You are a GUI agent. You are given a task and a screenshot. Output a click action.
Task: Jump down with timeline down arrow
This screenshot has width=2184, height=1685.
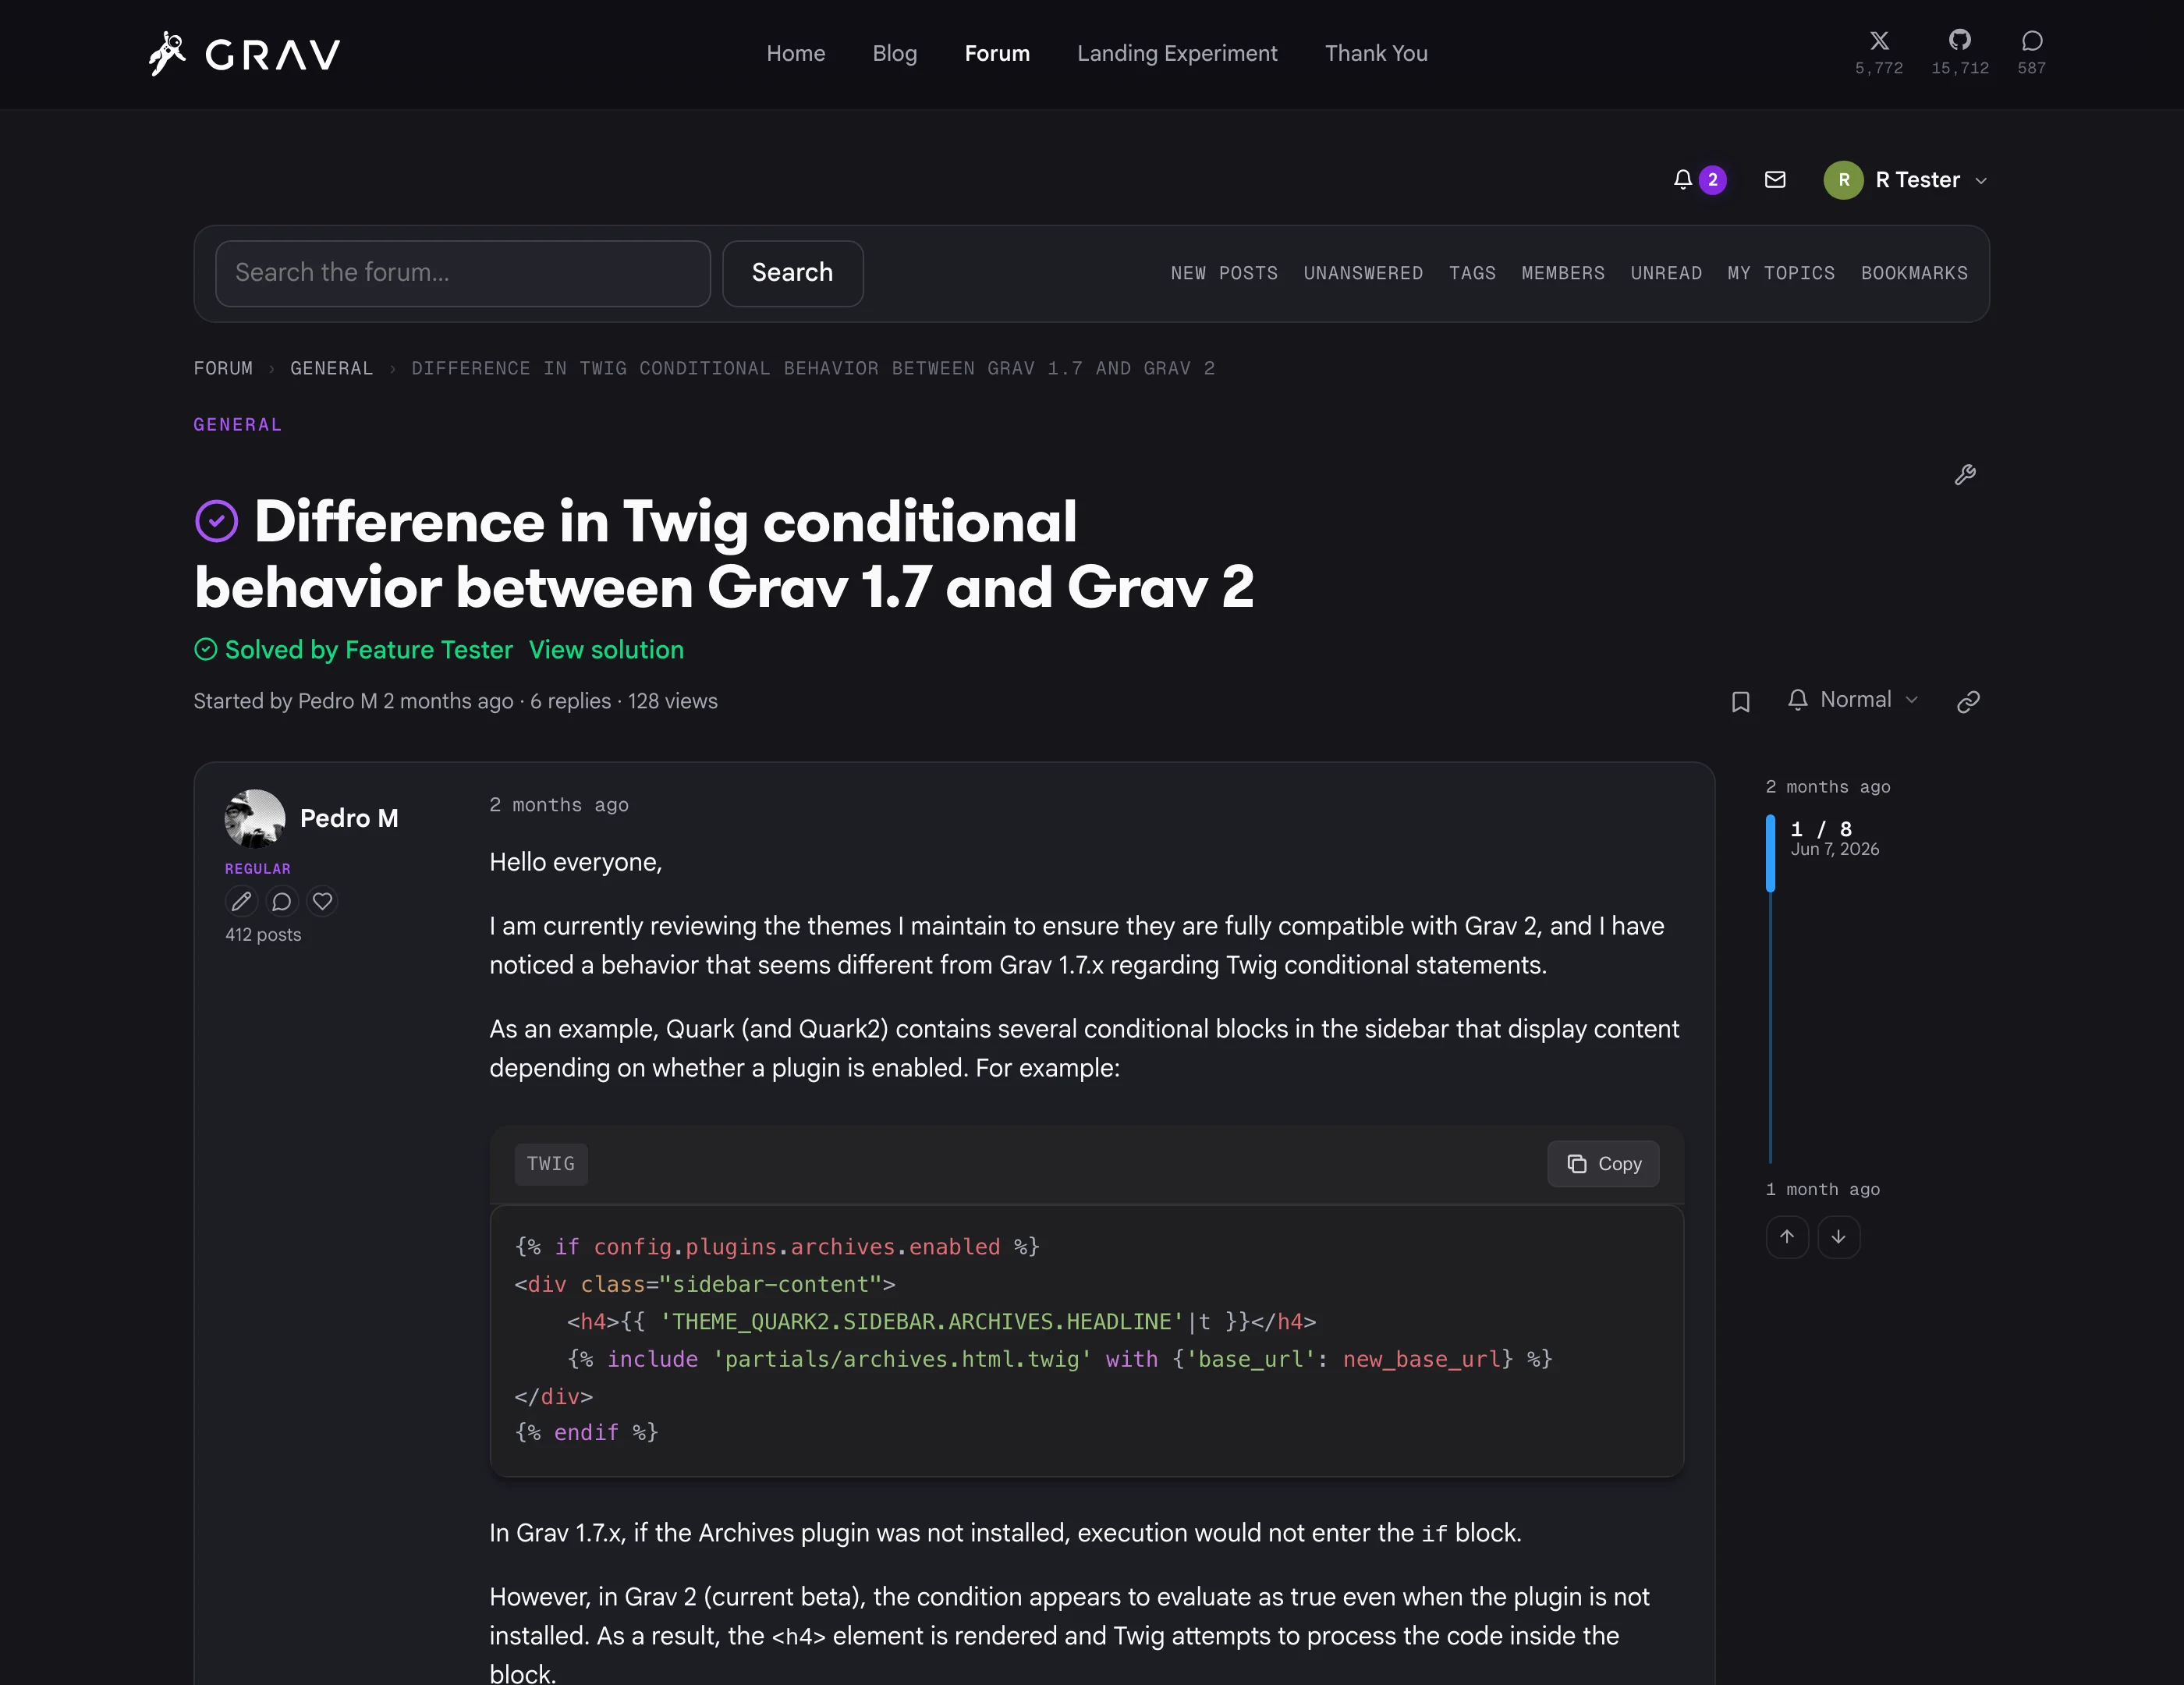point(1838,1237)
